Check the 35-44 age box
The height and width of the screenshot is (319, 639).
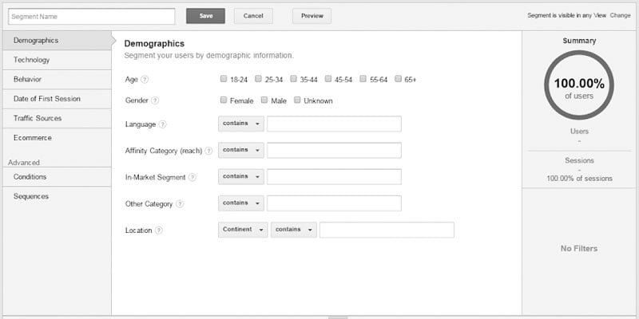pos(293,79)
